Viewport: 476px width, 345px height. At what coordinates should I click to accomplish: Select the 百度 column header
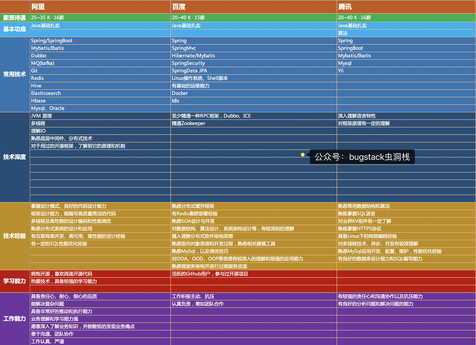(254, 6)
